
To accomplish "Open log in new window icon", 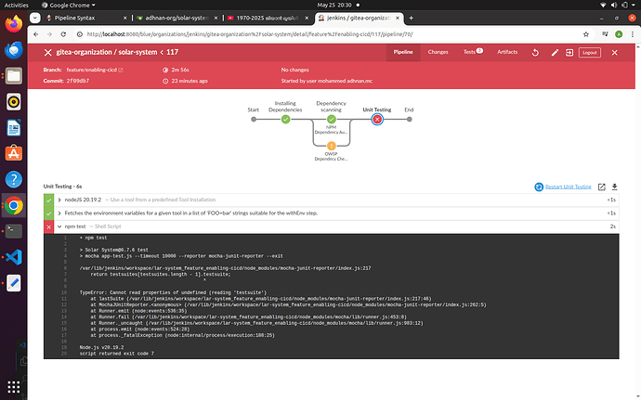I will pyautogui.click(x=601, y=187).
